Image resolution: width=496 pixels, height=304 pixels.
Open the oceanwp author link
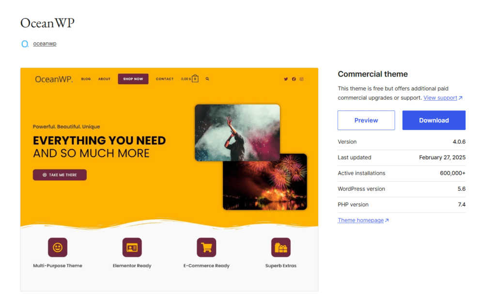point(45,44)
